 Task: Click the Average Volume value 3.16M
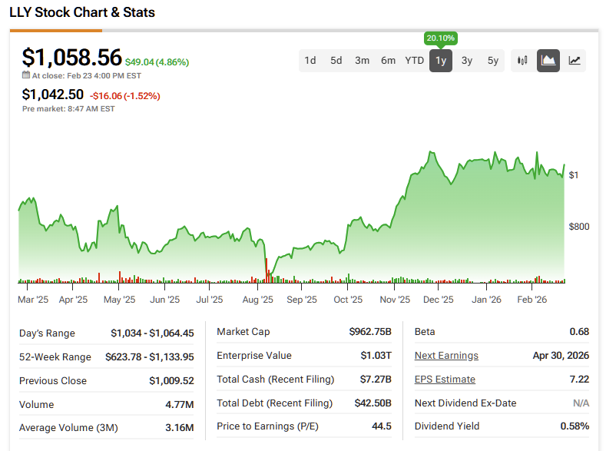(179, 428)
